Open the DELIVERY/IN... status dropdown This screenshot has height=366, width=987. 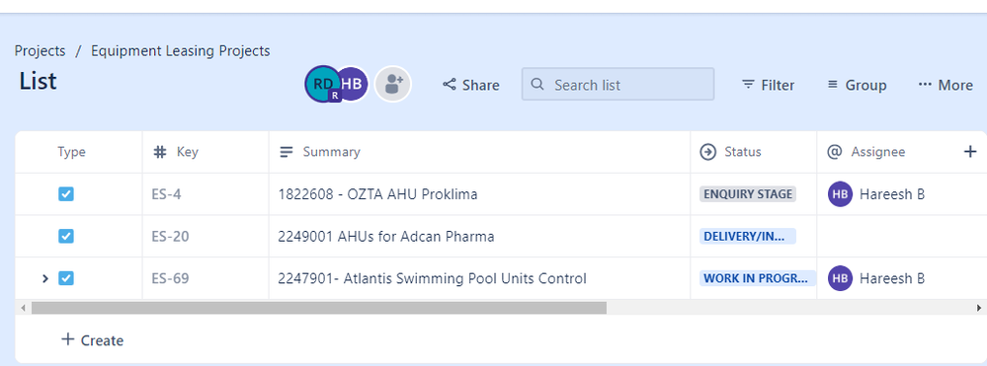(748, 236)
